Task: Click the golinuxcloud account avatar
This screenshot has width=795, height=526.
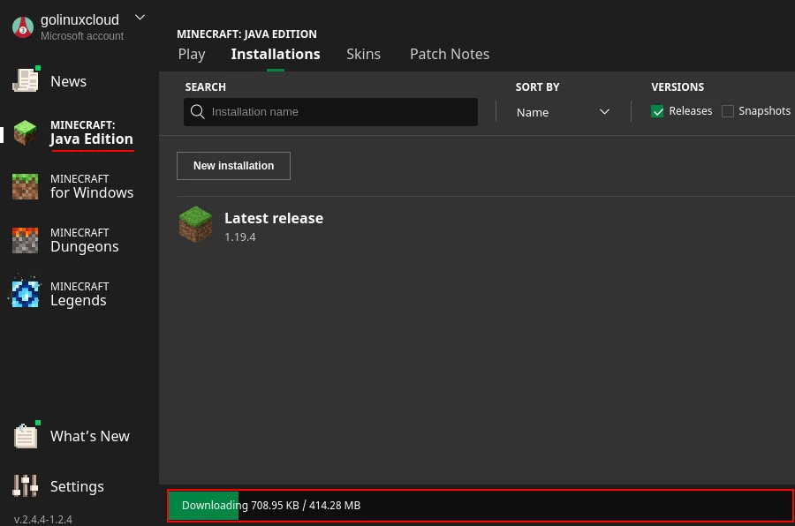Action: (x=23, y=27)
